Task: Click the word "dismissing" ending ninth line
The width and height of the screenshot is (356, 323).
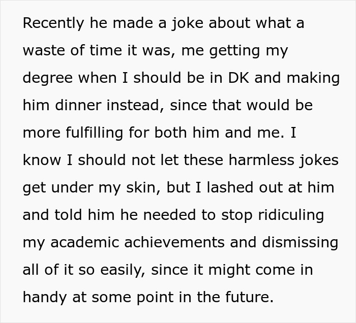Action: (300, 243)
